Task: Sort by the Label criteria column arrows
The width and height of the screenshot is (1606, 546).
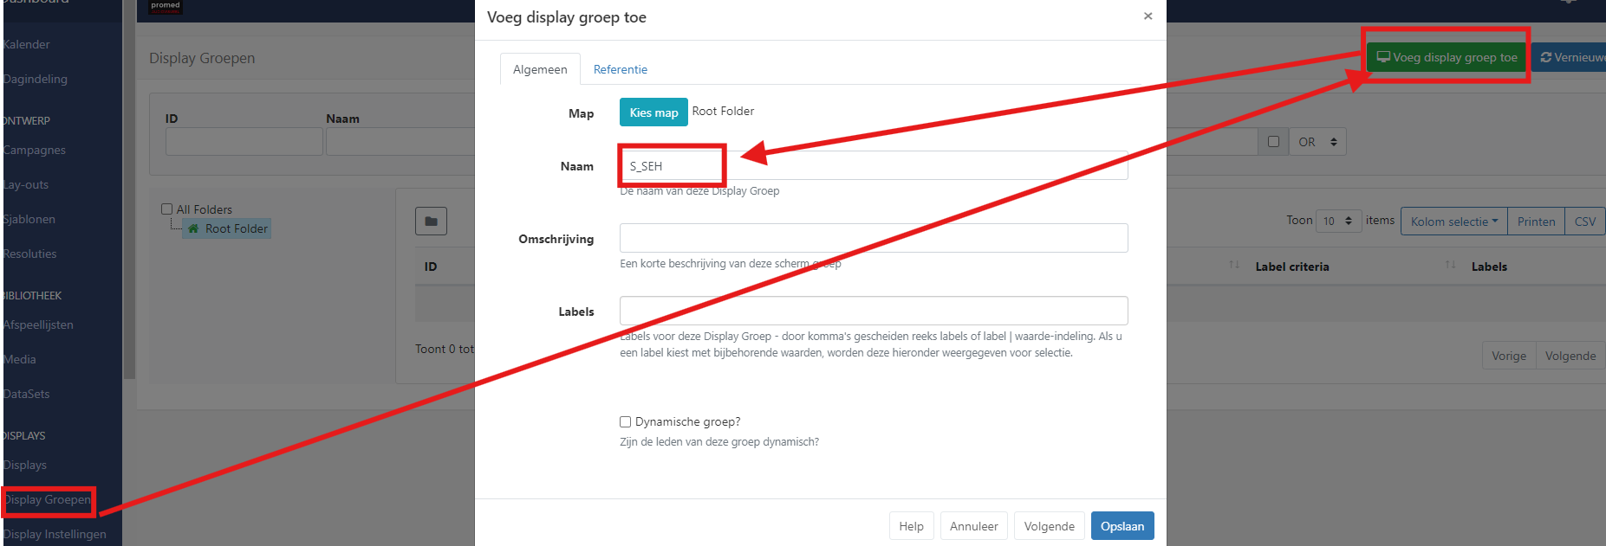Action: (1233, 266)
